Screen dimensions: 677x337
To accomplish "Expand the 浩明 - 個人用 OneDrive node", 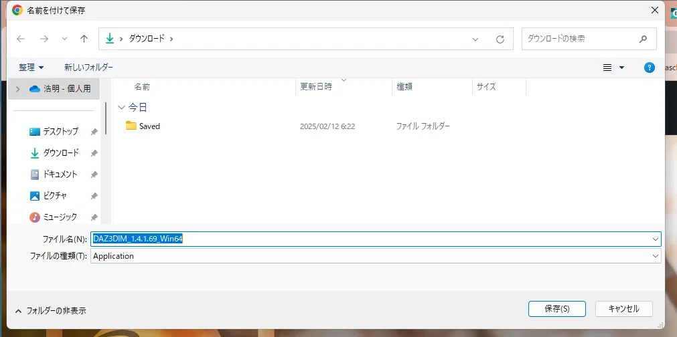I will (x=17, y=89).
